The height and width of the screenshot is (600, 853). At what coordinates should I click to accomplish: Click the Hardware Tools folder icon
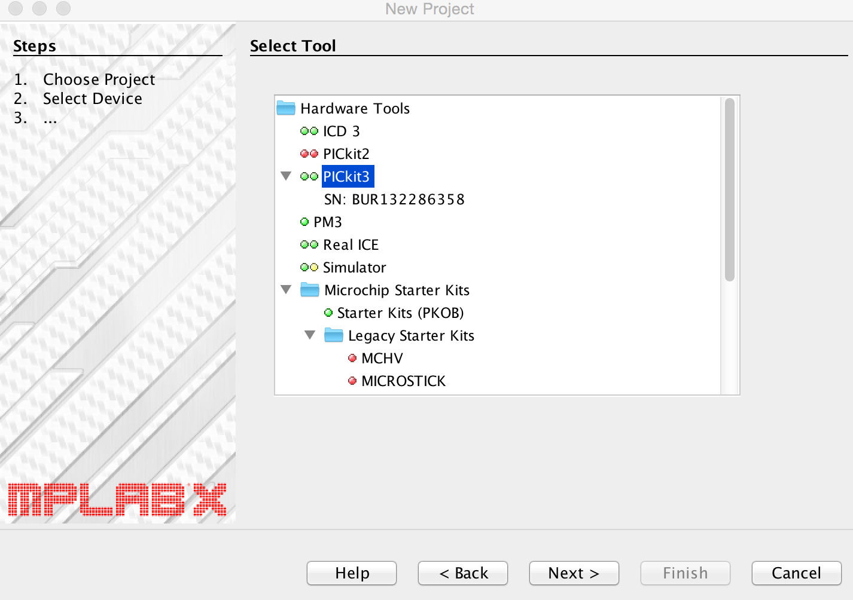point(286,108)
